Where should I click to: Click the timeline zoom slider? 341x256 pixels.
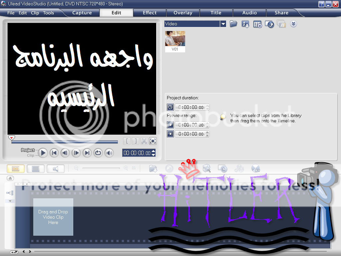pos(101,168)
